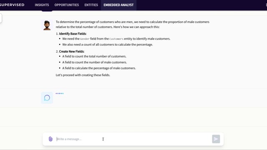Click the chat bubble response icon
Screen dimensions: 267x150
(x=47, y=98)
